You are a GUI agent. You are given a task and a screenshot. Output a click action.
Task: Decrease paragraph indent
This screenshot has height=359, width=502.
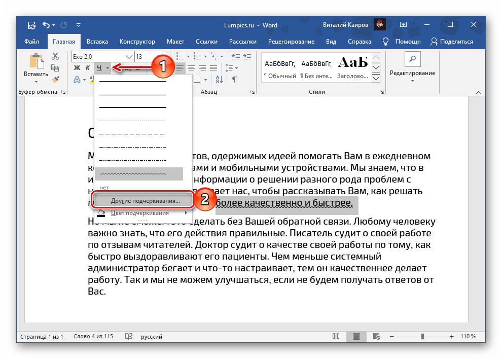click(236, 56)
